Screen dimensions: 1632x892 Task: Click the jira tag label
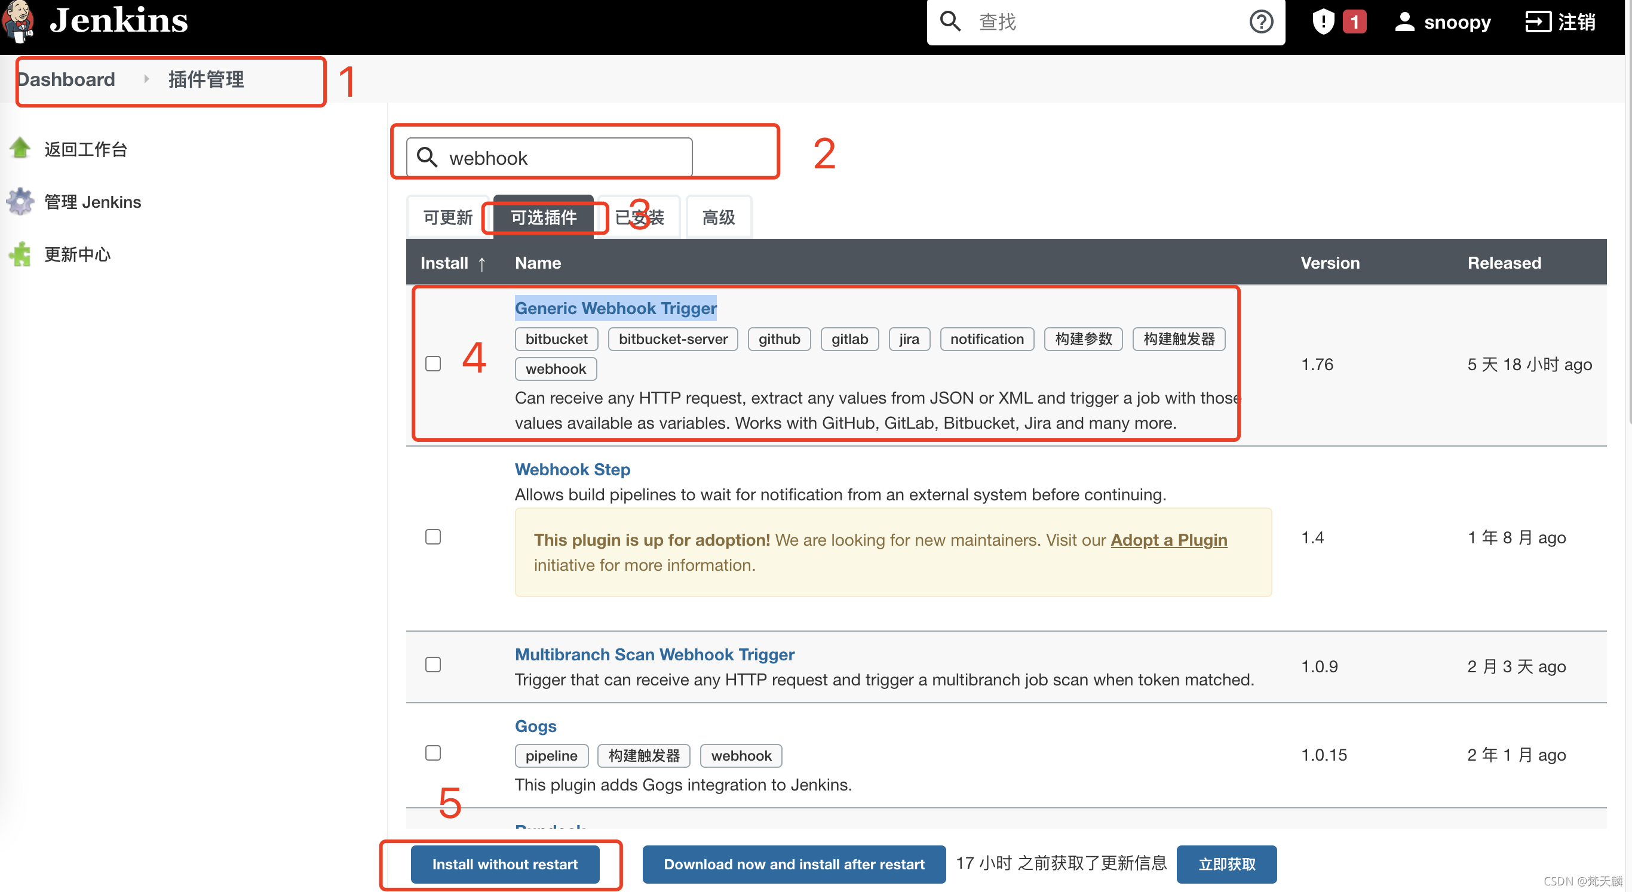pos(909,339)
